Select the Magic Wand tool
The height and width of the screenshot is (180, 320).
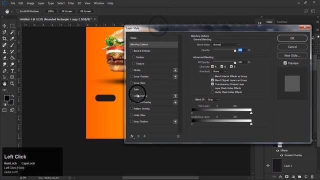(x=12, y=32)
